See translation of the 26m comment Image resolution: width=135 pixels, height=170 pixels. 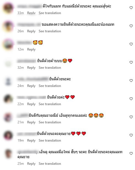coord(50,31)
